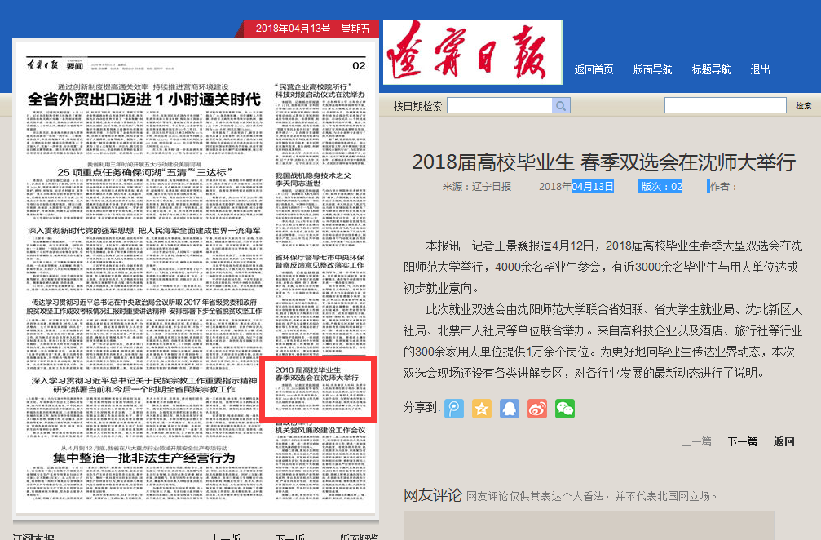Share article to Sina Weibo
821x540 pixels.
[x=537, y=409]
